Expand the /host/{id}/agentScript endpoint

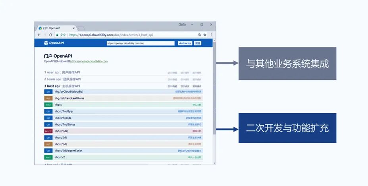click(x=69, y=151)
